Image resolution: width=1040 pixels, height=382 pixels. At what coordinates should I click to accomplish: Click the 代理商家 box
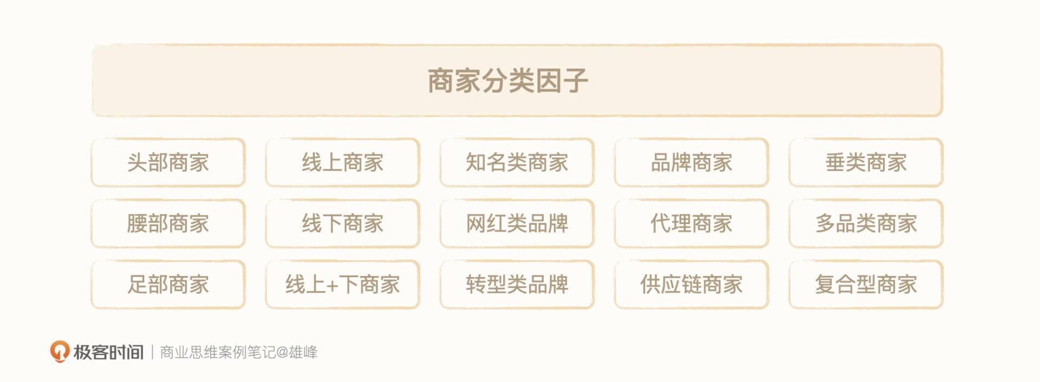[691, 223]
